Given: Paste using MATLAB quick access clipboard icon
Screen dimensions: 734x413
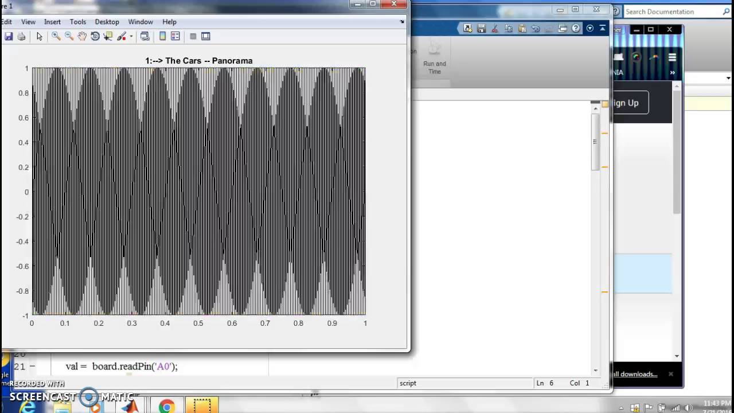Looking at the screenshot, I should point(522,29).
